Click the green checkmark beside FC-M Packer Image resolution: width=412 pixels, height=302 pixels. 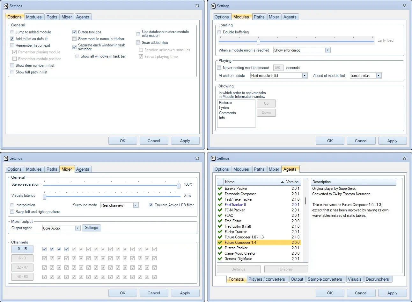(220, 210)
